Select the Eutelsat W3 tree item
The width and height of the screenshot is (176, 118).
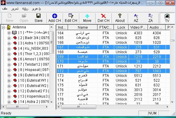point(33,75)
